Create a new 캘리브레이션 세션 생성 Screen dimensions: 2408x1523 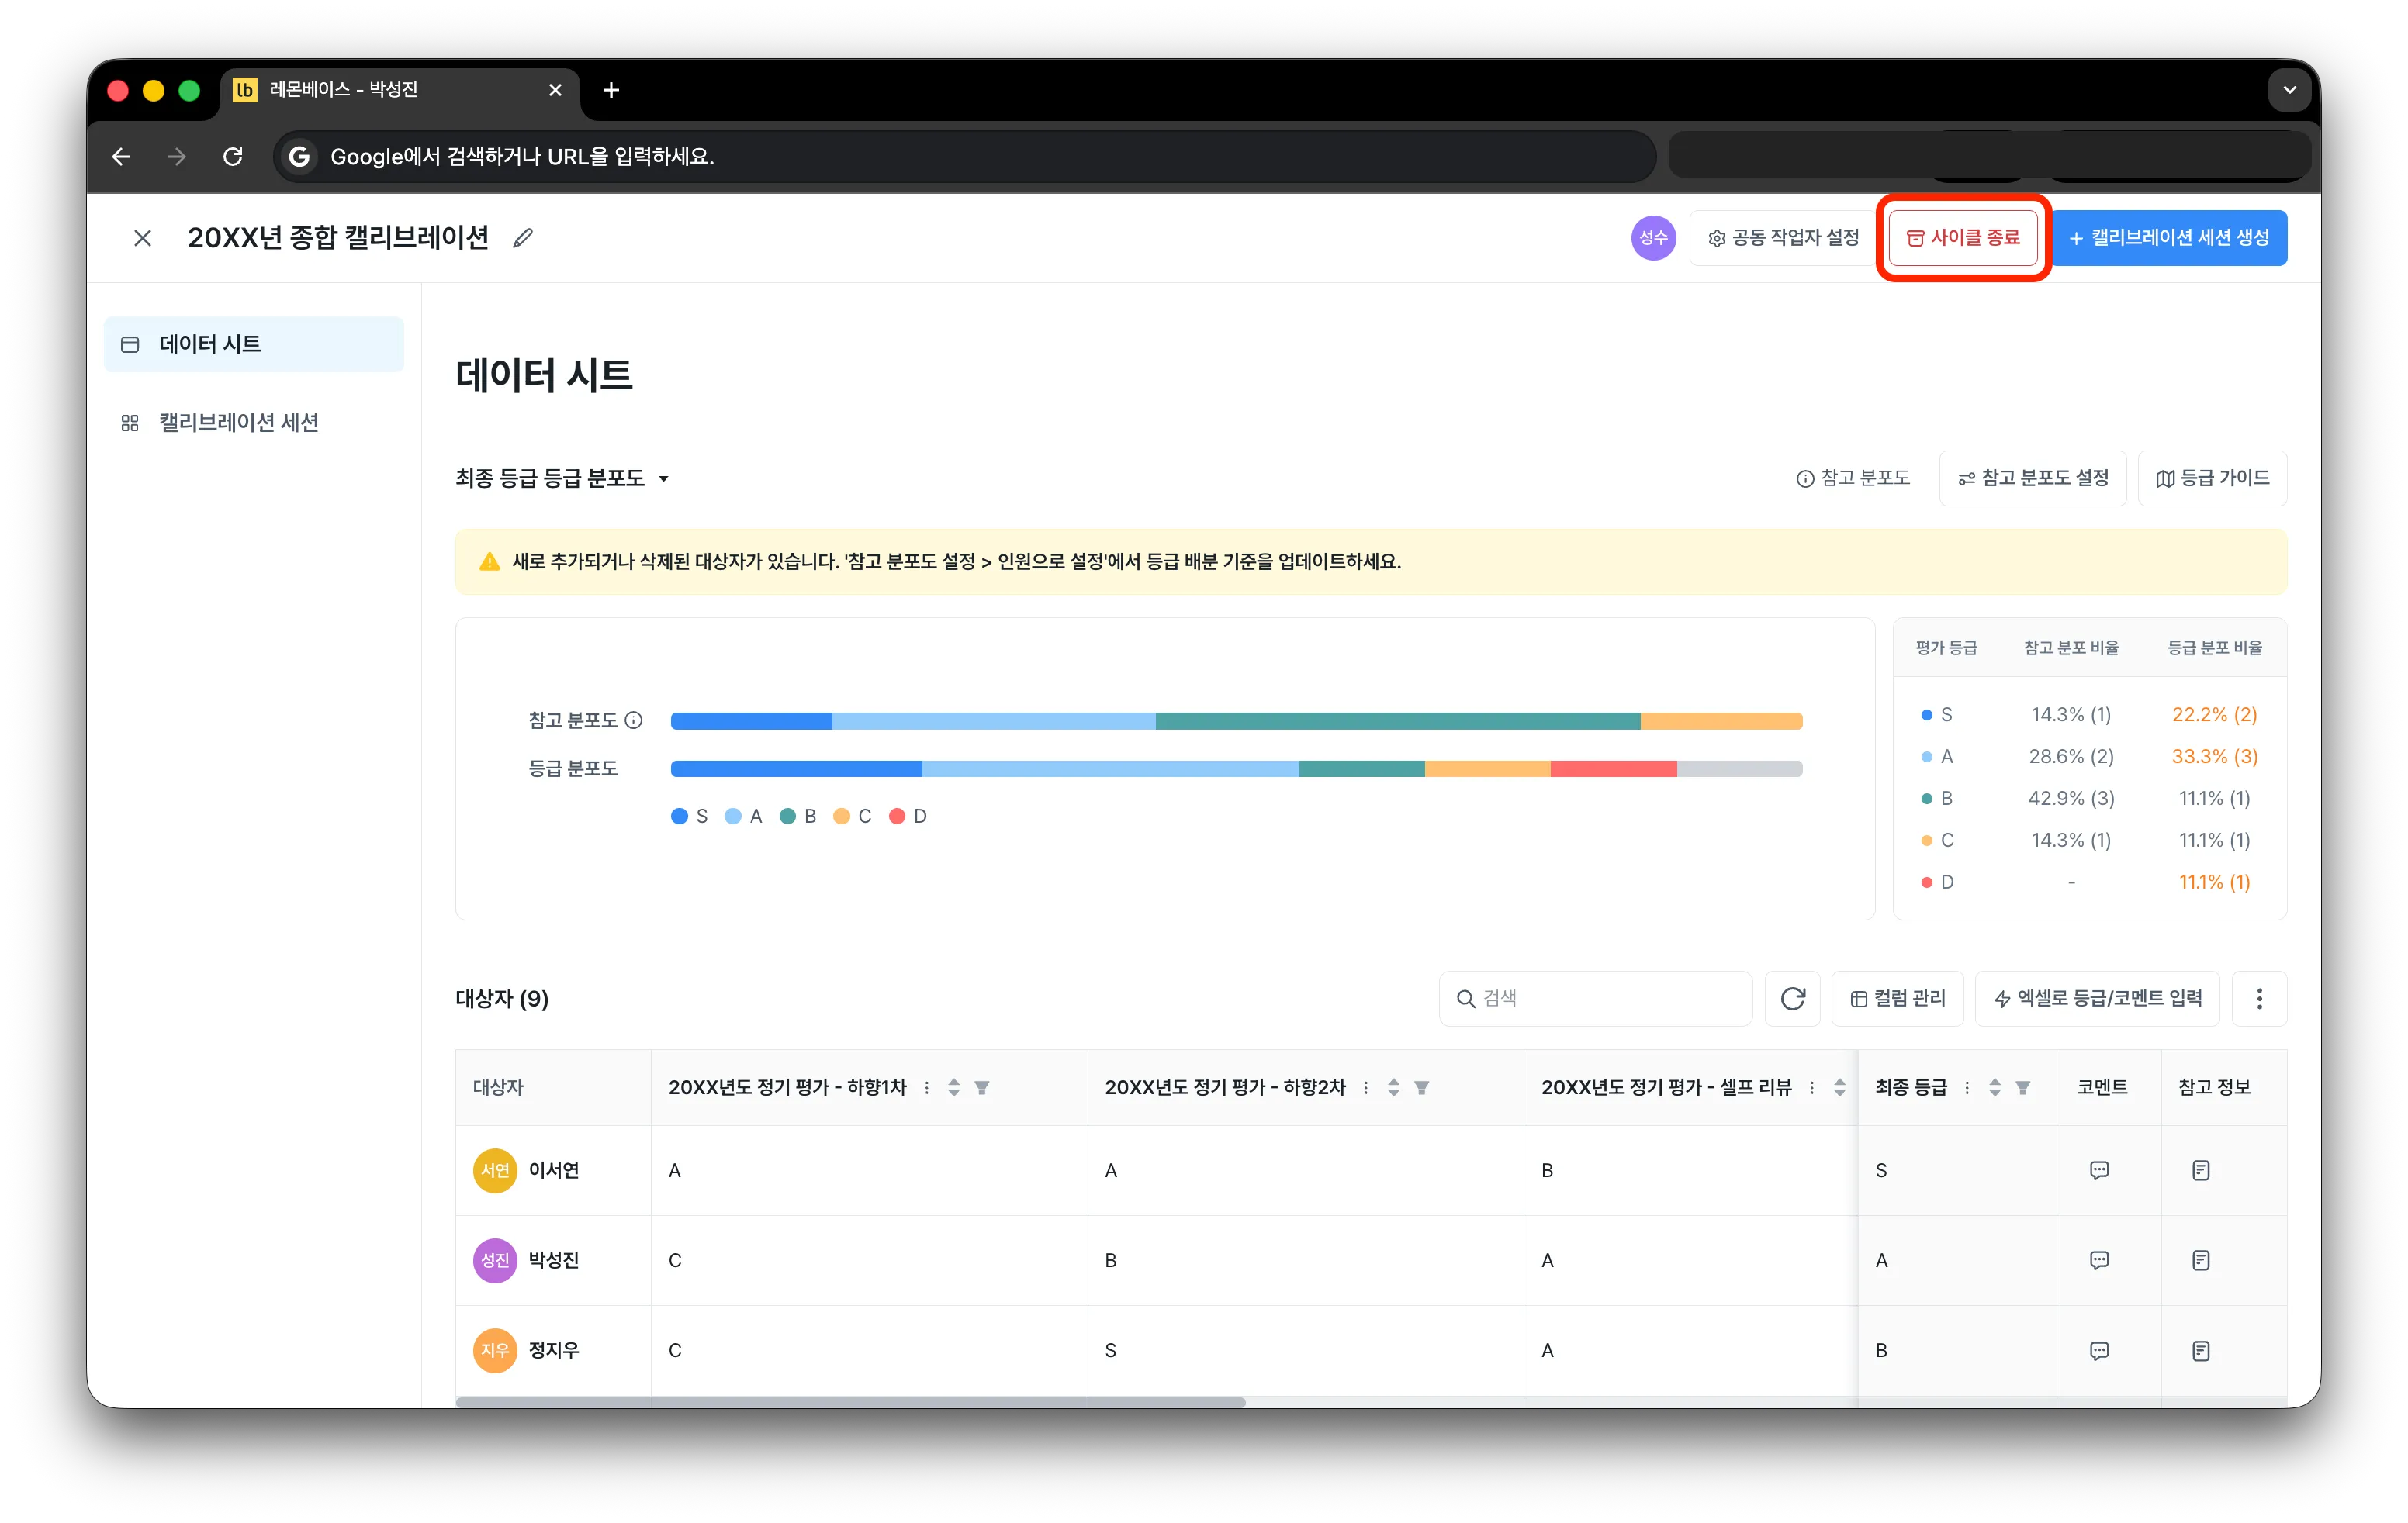(2169, 238)
